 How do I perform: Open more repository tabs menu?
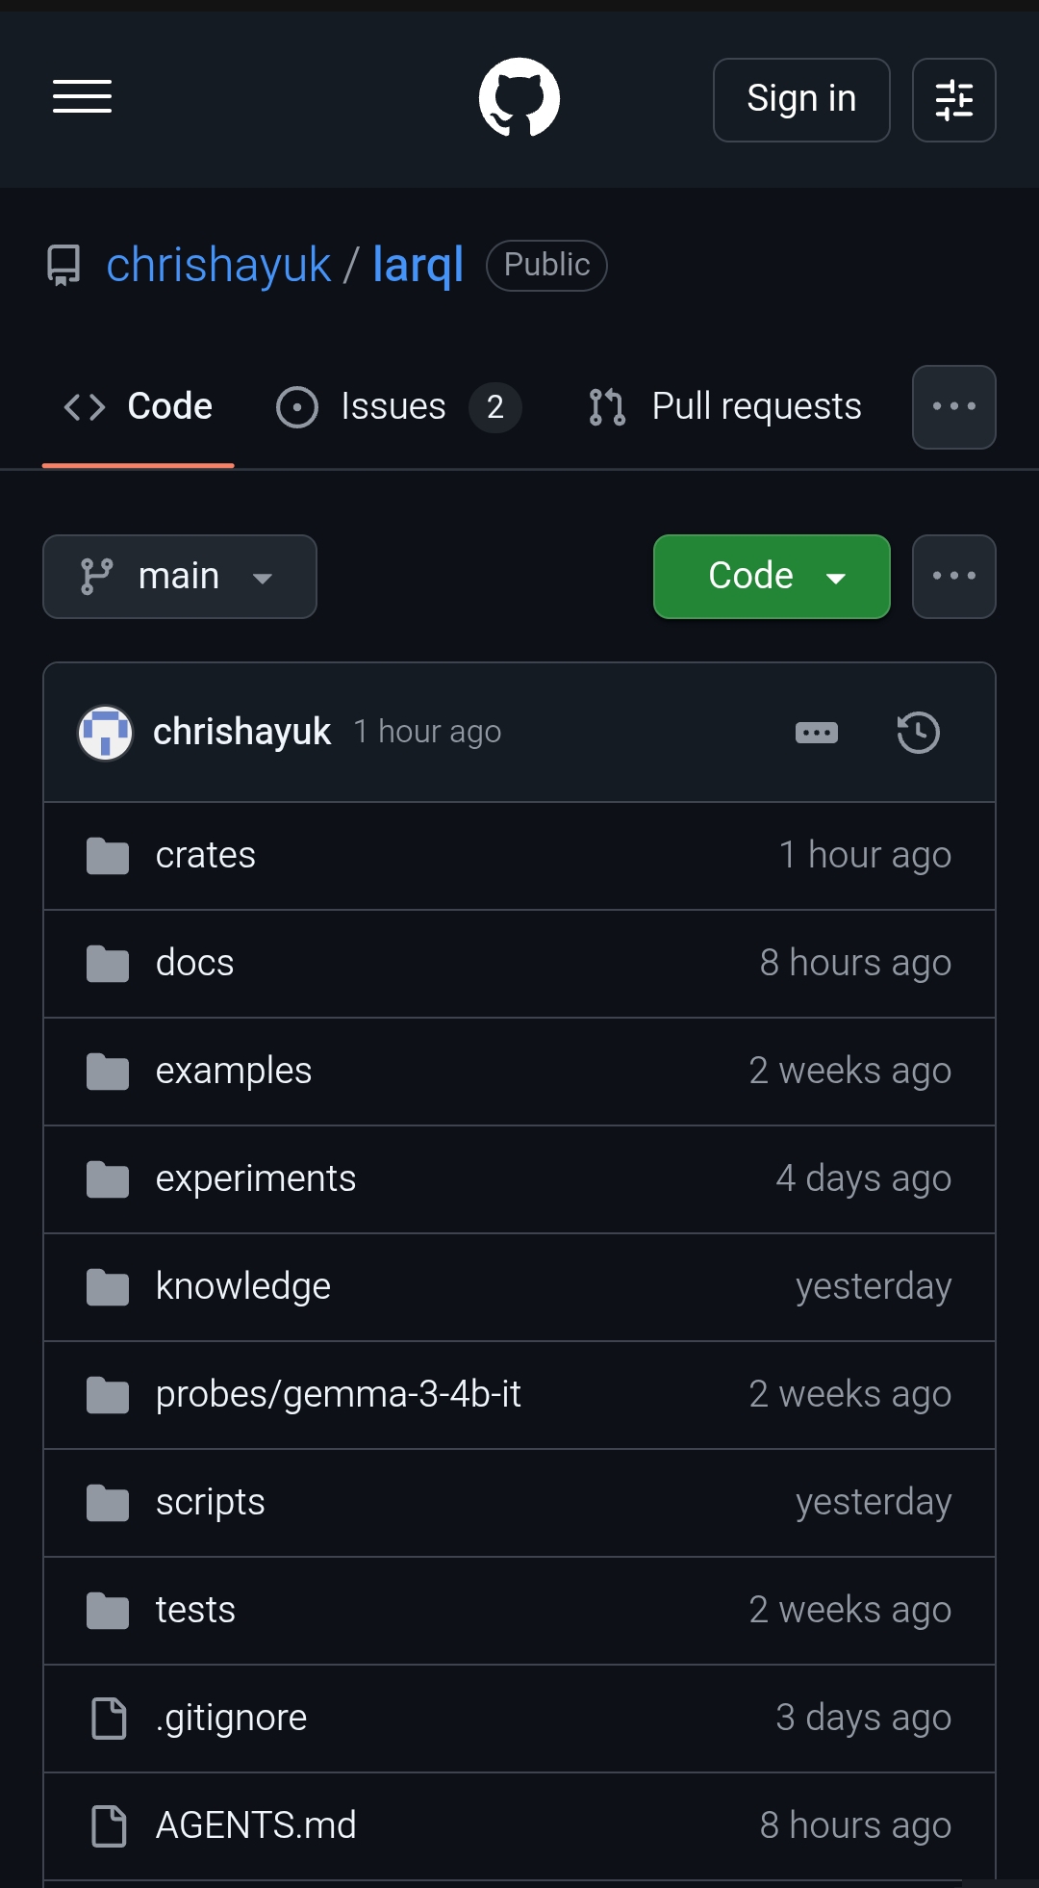tap(953, 407)
